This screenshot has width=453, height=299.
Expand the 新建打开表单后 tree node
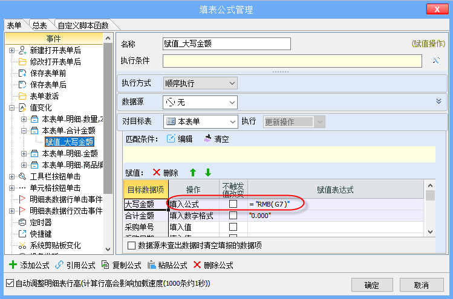(x=11, y=50)
